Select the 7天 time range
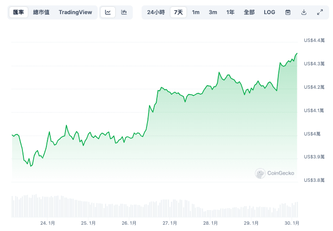 tap(179, 12)
